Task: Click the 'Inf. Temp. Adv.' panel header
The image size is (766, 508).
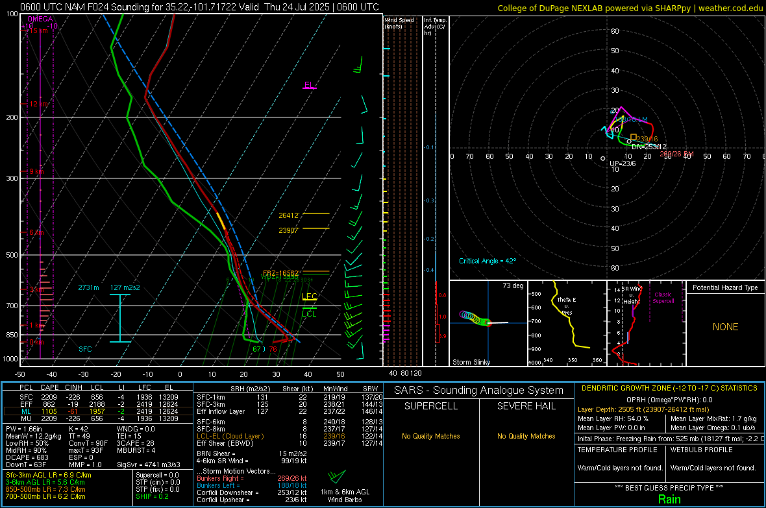Action: point(435,27)
